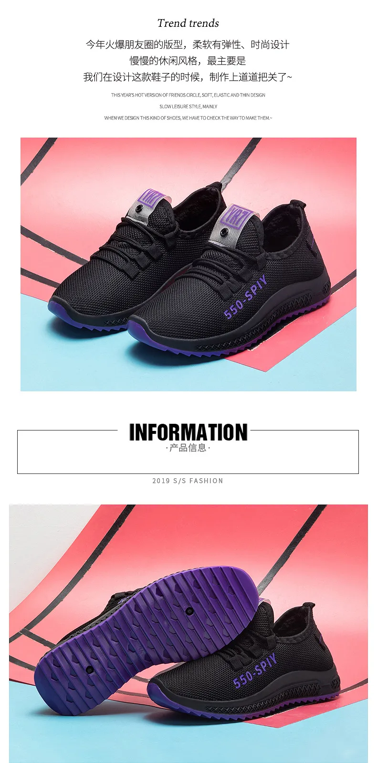
Task: Click the English line 'THIS YEAR'S HOT VERSION'
Action: pyautogui.click(x=188, y=95)
